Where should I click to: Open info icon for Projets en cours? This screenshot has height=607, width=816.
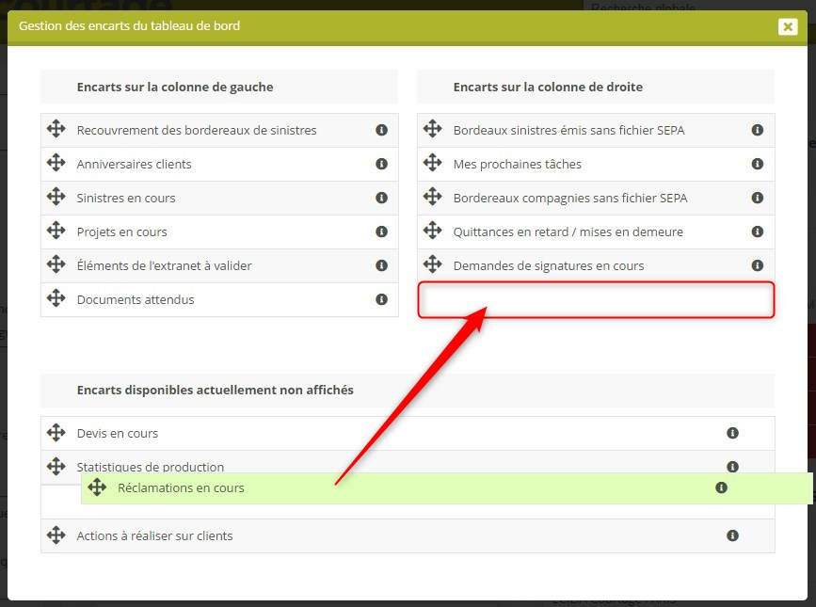381,232
